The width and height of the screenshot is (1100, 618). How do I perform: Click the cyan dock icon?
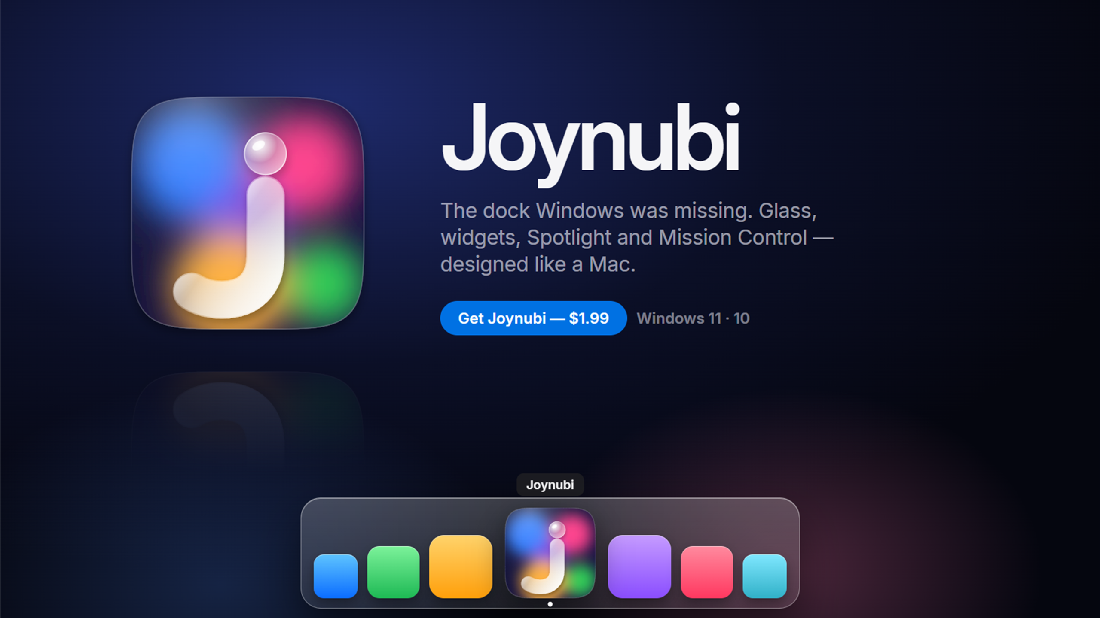click(764, 576)
